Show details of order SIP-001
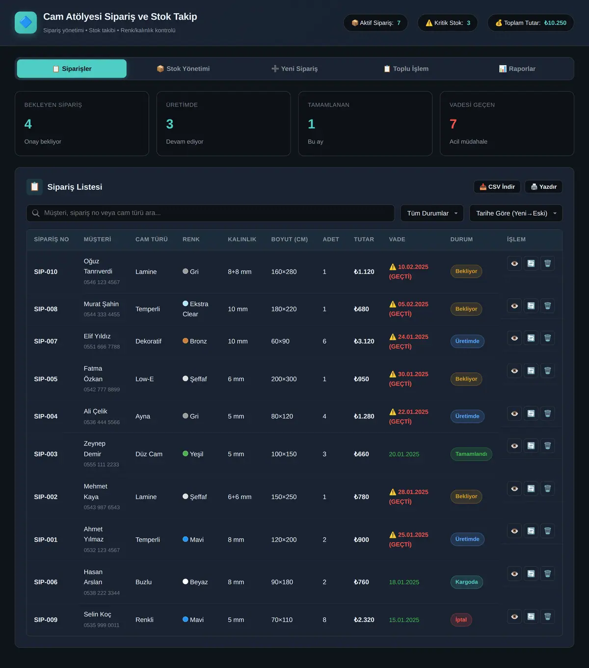The image size is (589, 668). click(x=514, y=531)
